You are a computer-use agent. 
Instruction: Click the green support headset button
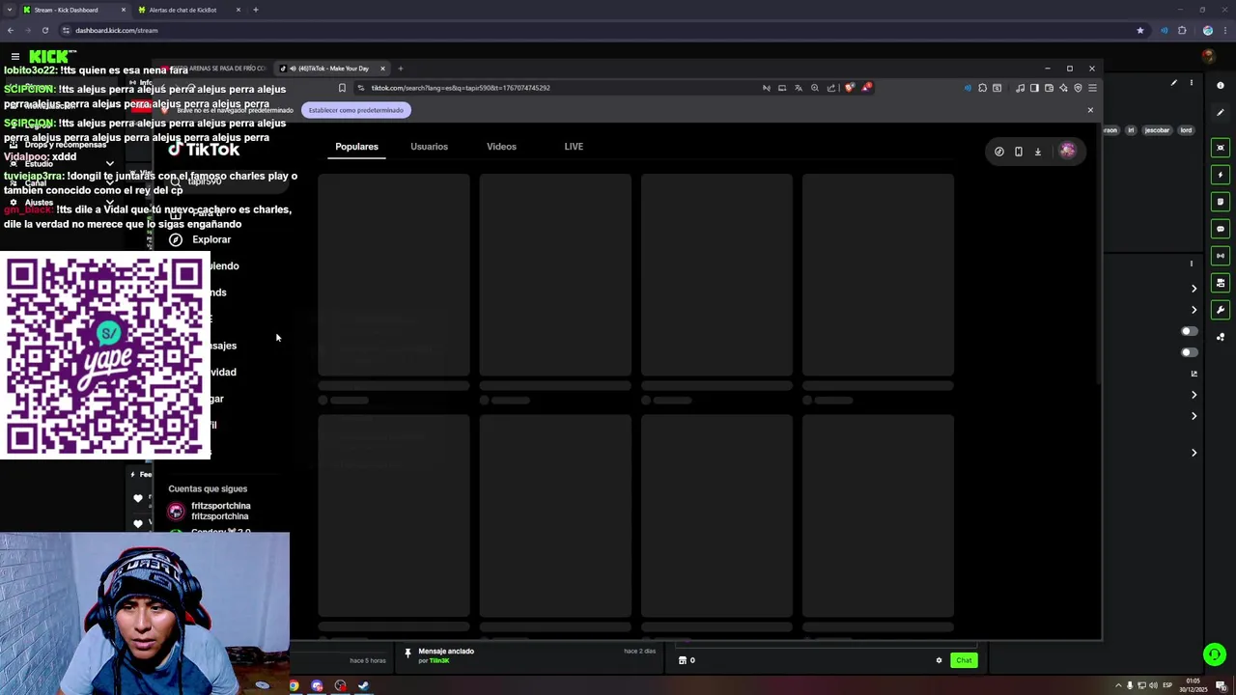1215,654
